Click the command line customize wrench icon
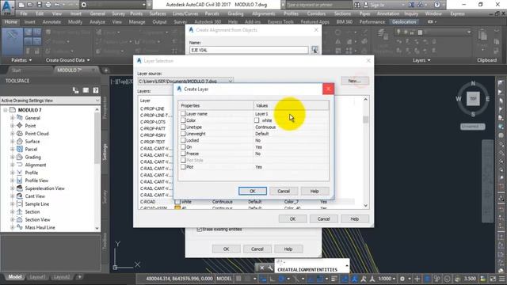Viewport: 507px width, 285px height. pos(270,268)
